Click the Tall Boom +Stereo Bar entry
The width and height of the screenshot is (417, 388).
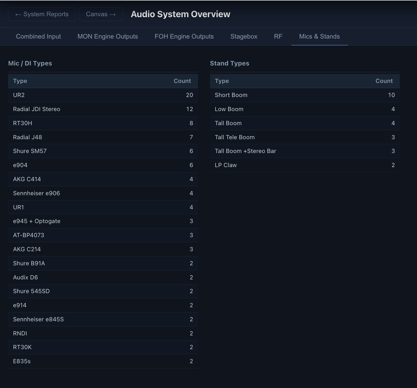point(305,151)
